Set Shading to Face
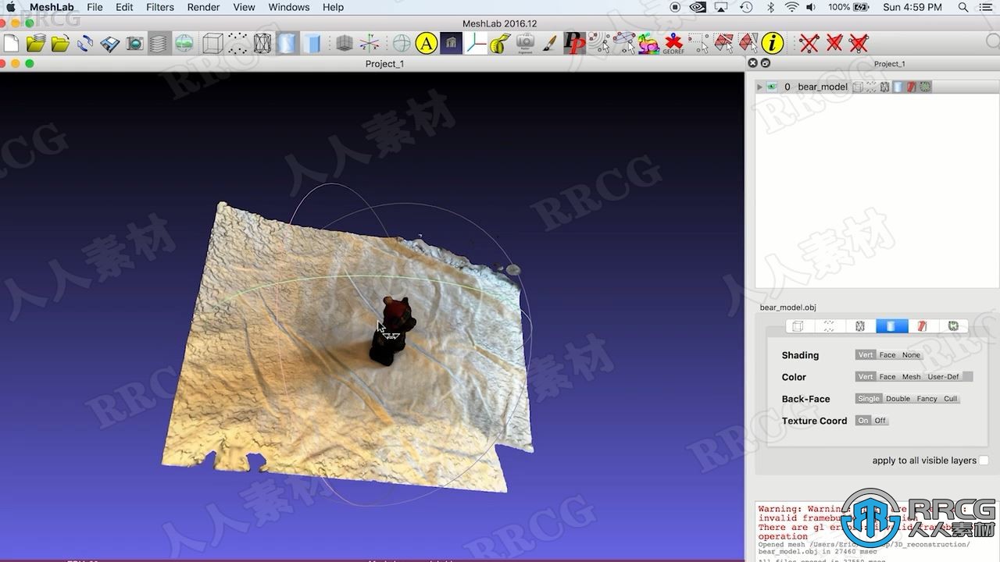The height and width of the screenshot is (562, 1000). point(887,355)
